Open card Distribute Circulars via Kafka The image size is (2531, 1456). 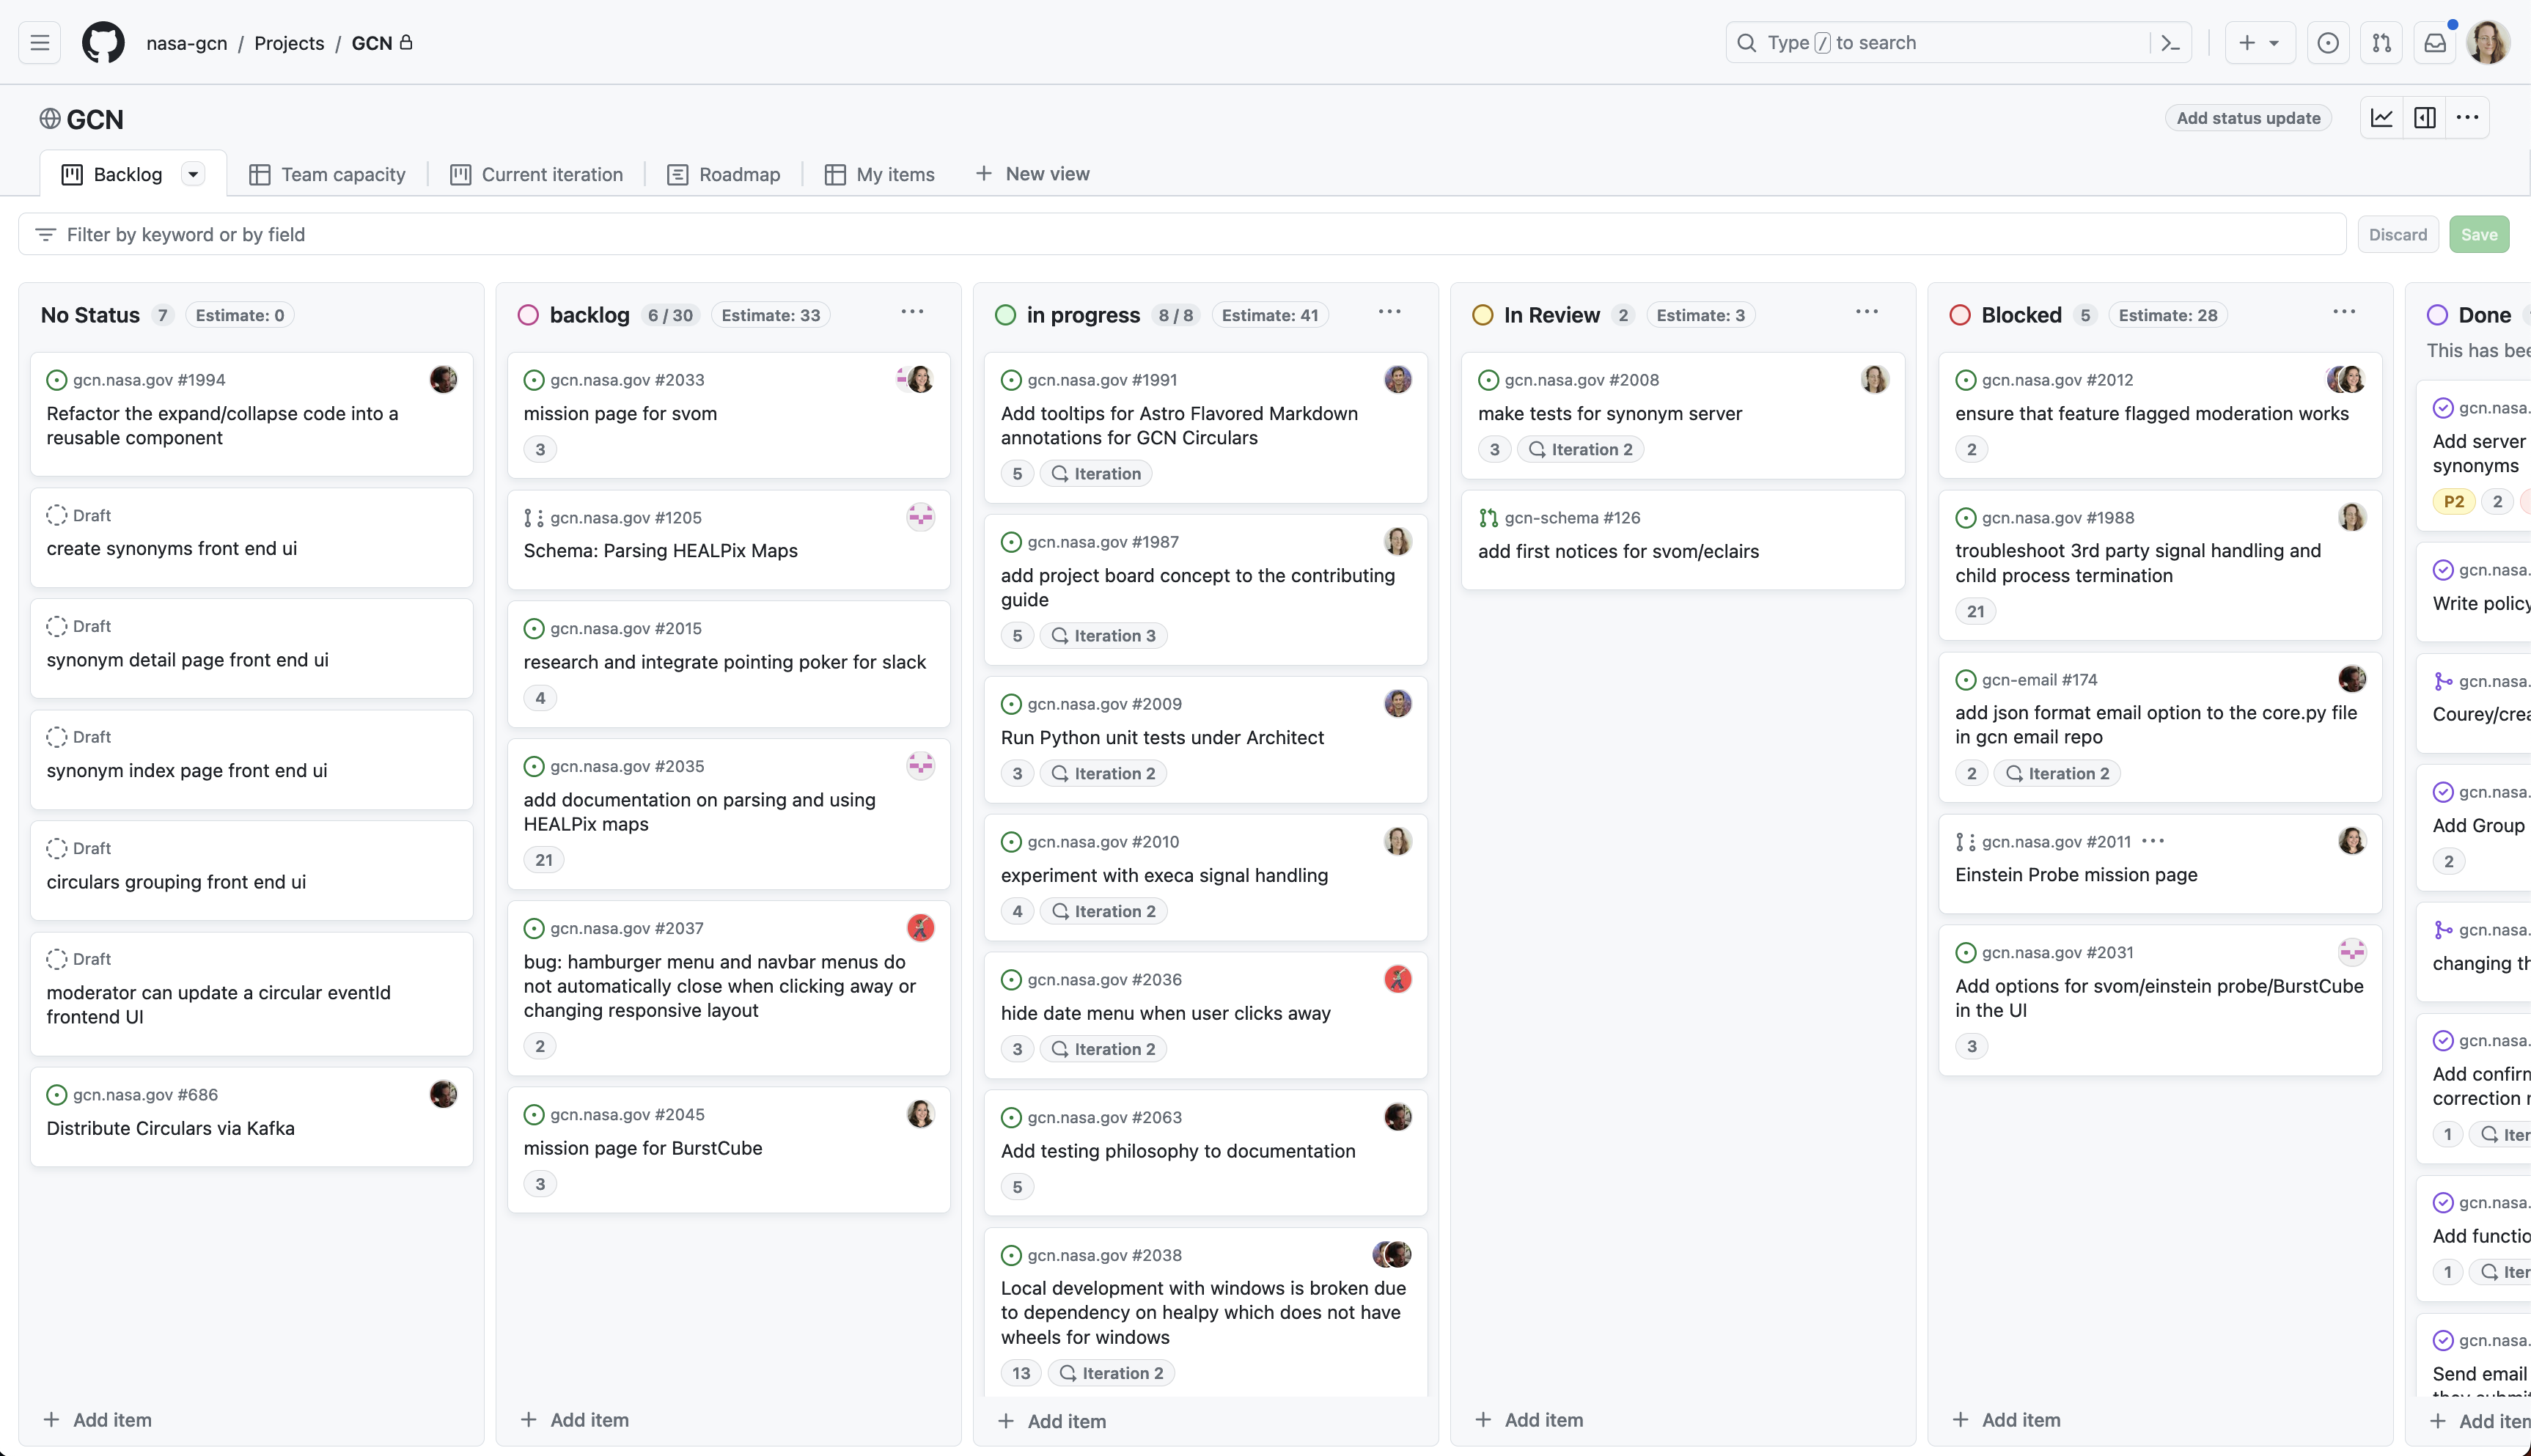pos(171,1129)
